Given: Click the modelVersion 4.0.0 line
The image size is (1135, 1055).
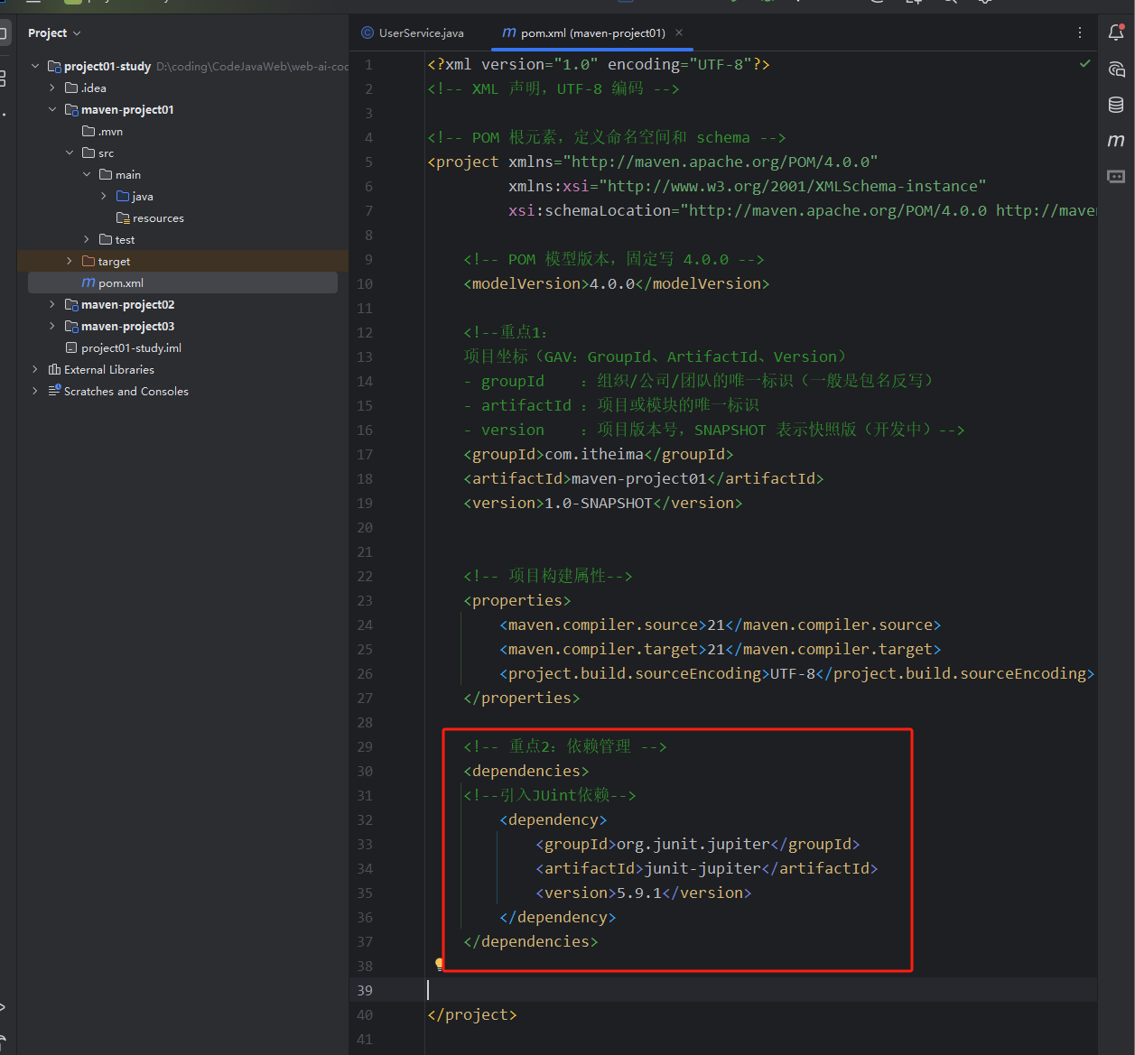Looking at the screenshot, I should (x=617, y=283).
